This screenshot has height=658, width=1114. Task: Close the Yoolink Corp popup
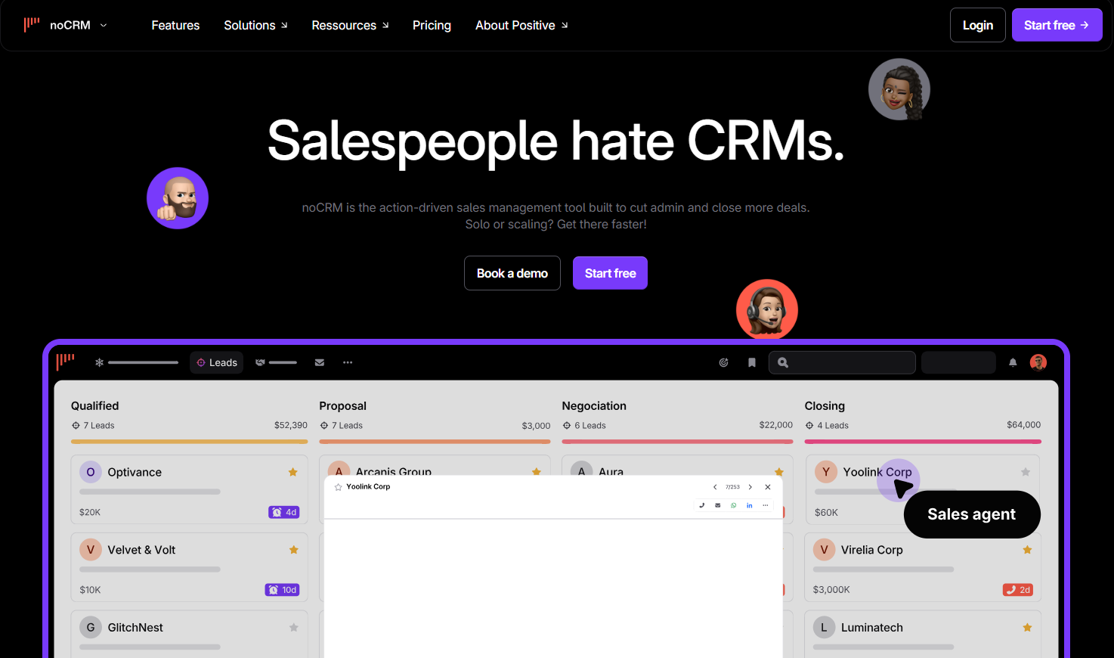pyautogui.click(x=768, y=487)
